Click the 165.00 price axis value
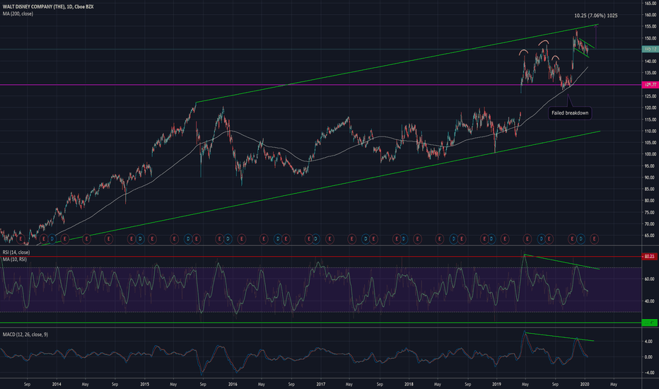The width and height of the screenshot is (659, 389). 650,3
